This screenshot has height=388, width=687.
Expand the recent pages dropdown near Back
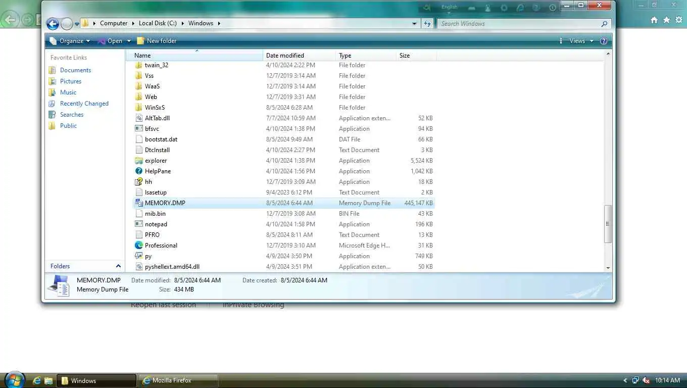coord(77,24)
